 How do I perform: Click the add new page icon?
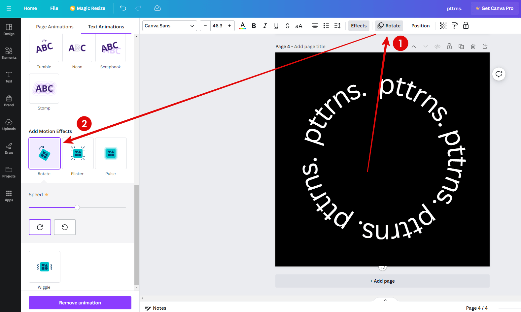pos(485,47)
